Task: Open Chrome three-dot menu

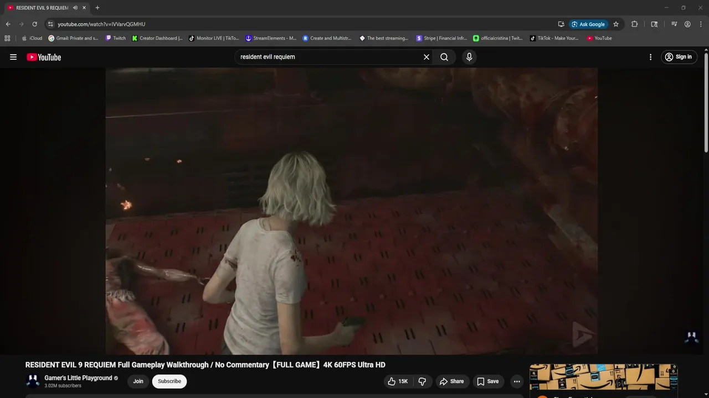Action: (701, 24)
